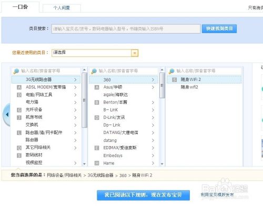Select model 随身WiFi 2
Viewport: 263px width, 206px height.
[x=204, y=79]
